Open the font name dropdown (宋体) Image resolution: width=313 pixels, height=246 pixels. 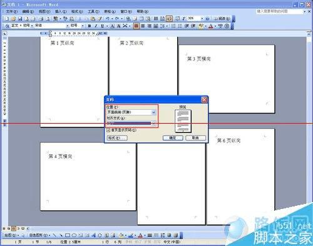68,26
